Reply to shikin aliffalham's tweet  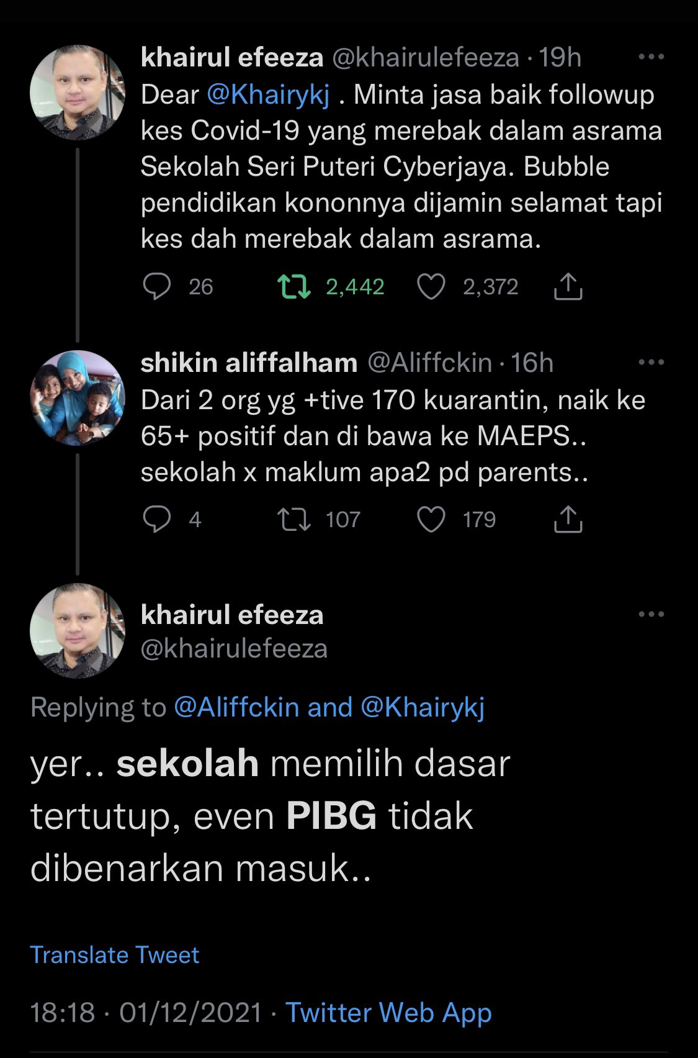156,520
